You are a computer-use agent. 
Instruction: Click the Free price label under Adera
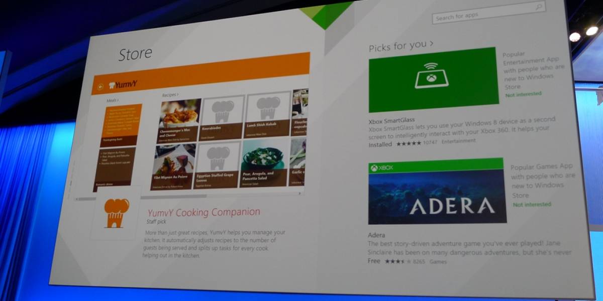[x=374, y=261]
